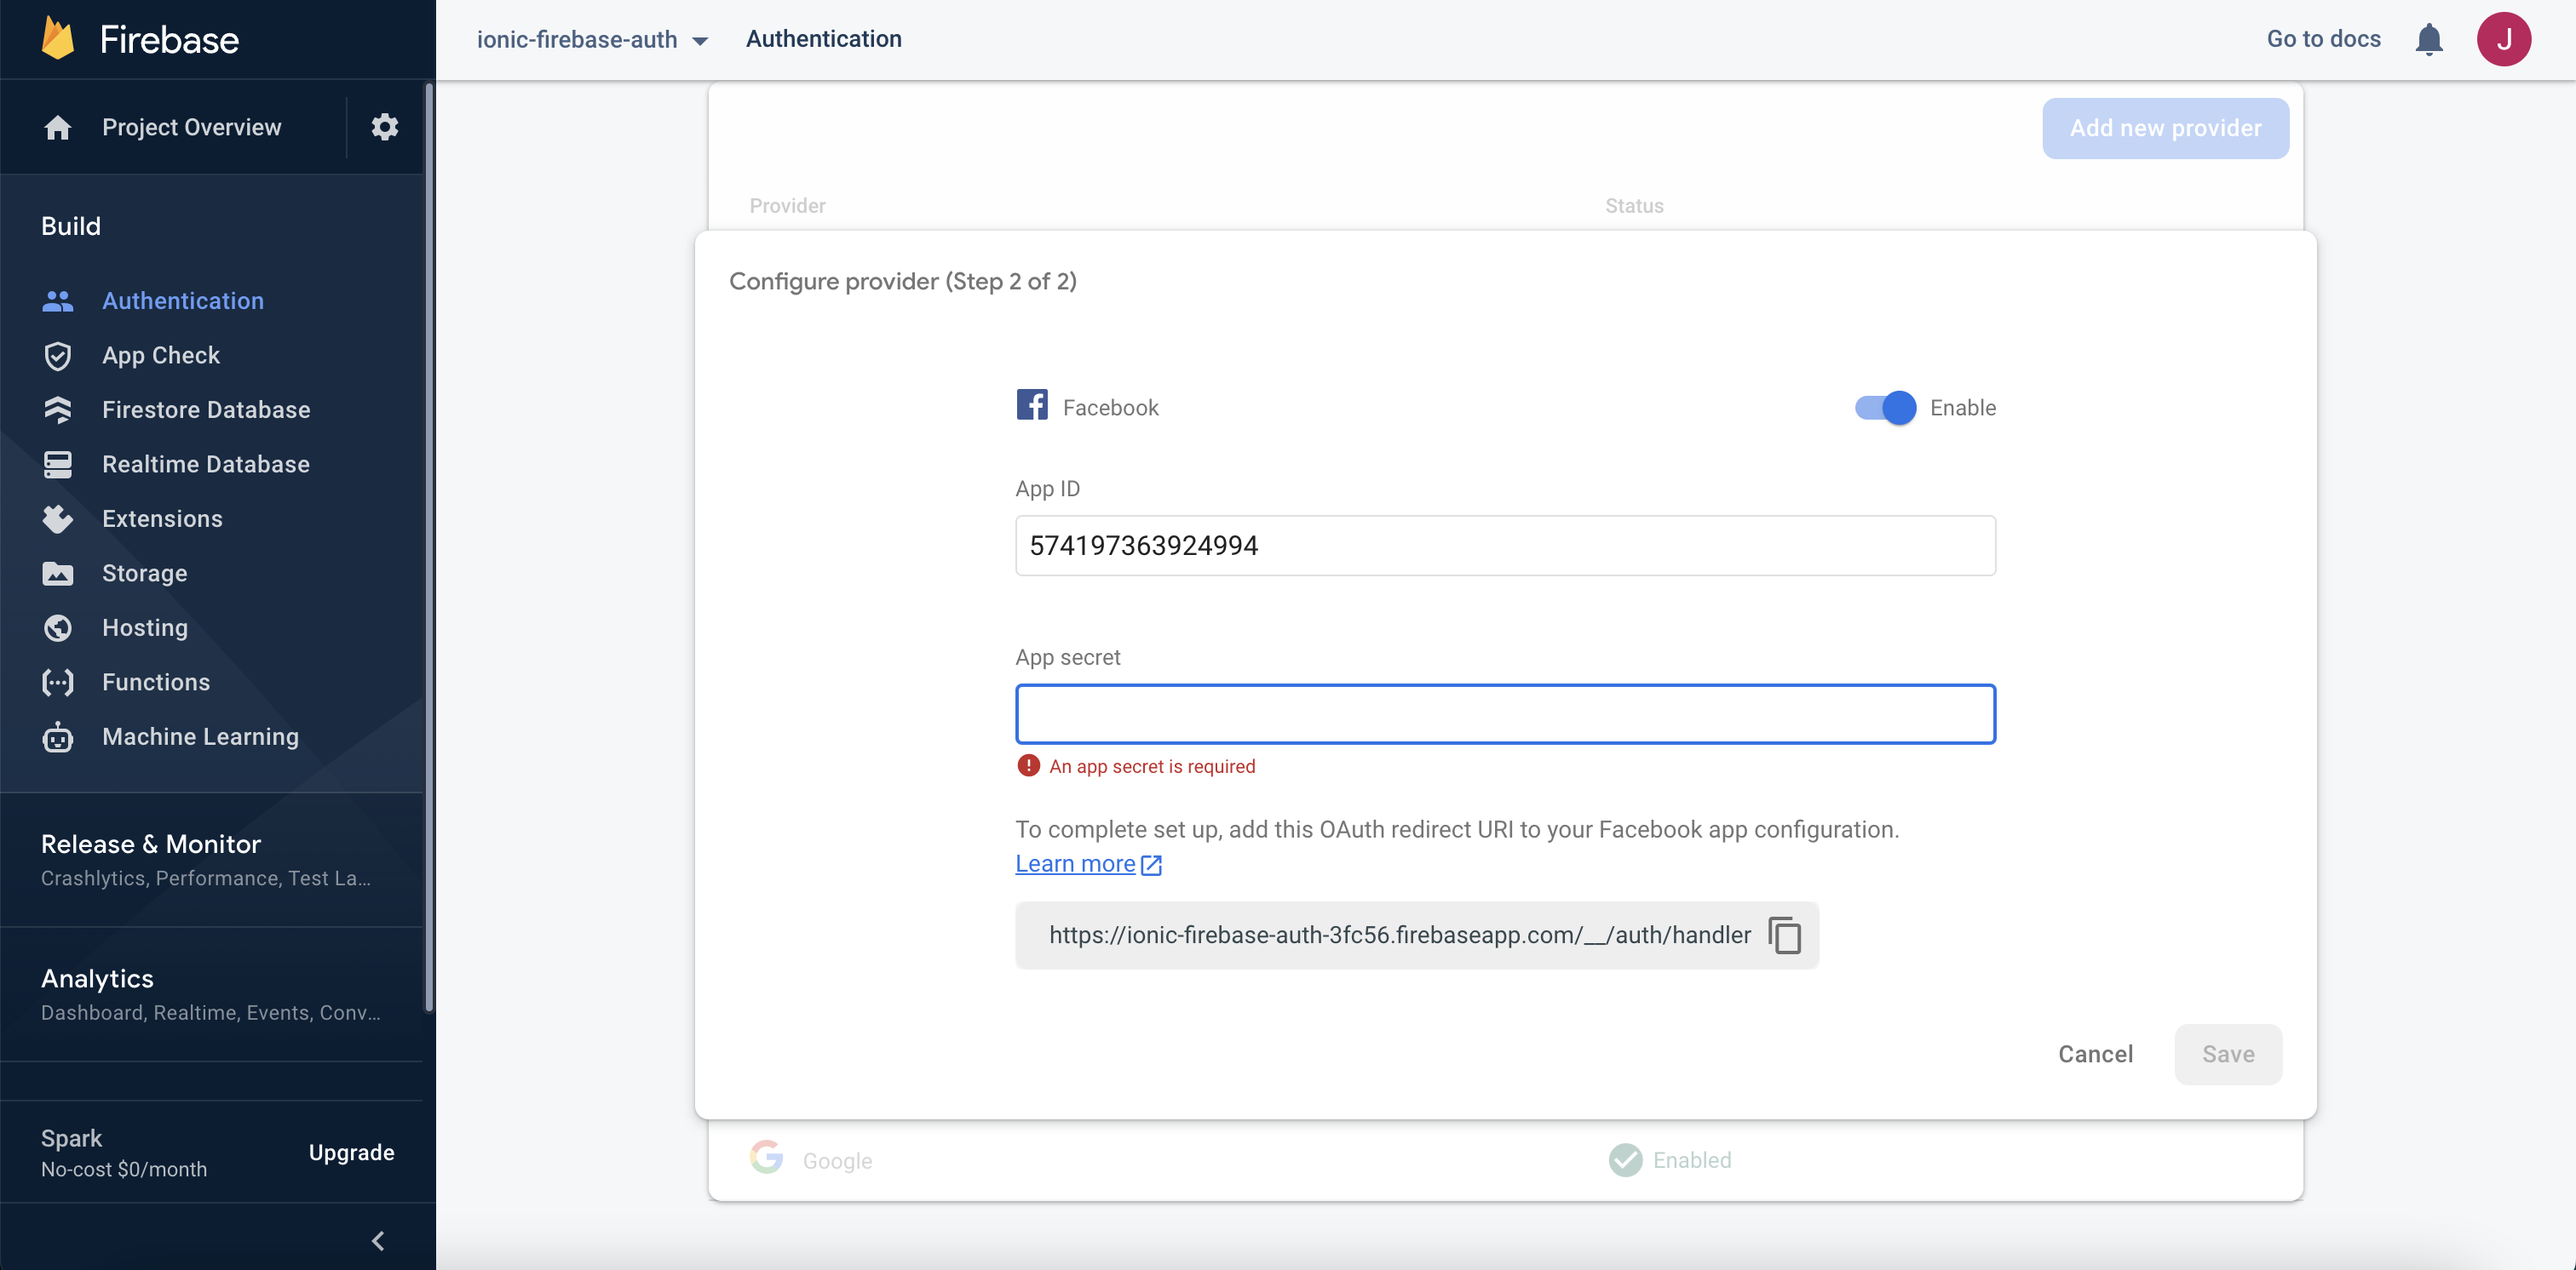Click the App Check shield icon
This screenshot has width=2576, height=1270.
(x=58, y=356)
